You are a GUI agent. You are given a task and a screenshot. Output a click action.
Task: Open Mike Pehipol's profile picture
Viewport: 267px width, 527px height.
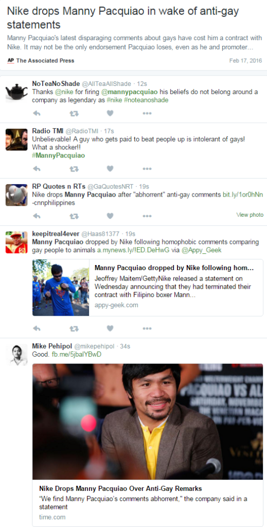click(x=16, y=355)
